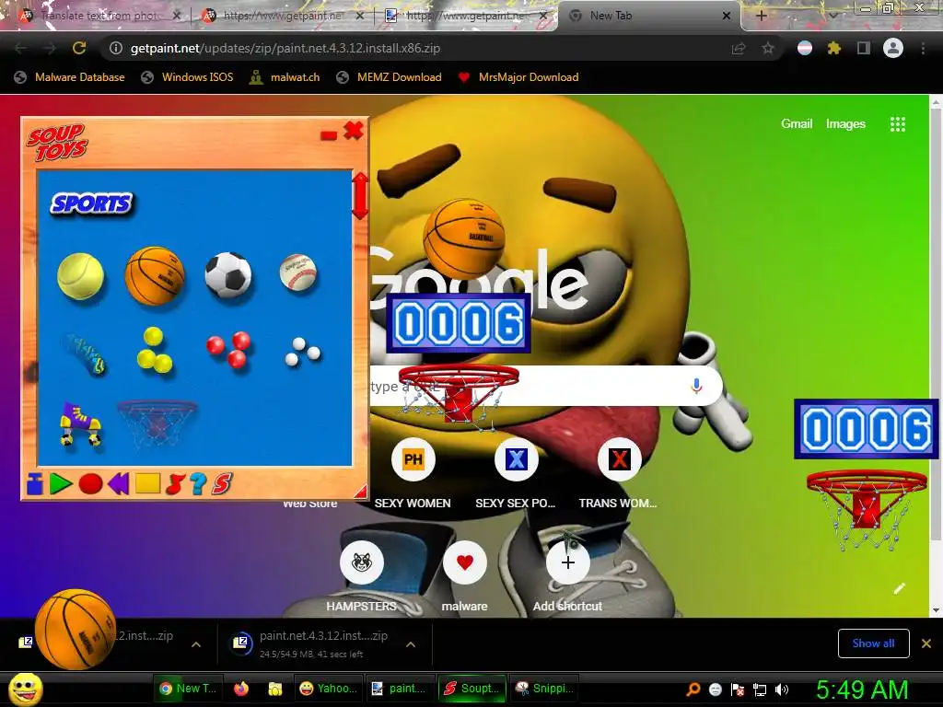Open Soup Toys help question mark

(x=198, y=483)
